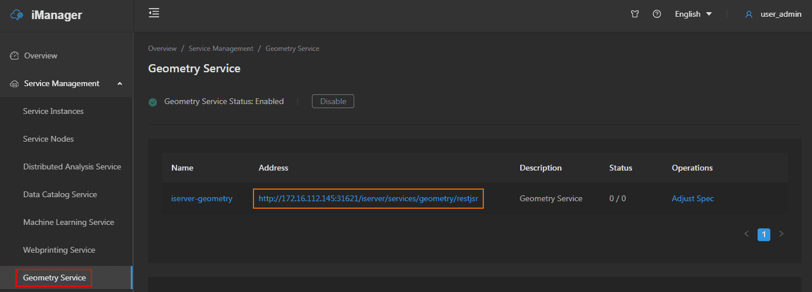
Task: Click the green enabled status icon
Action: [x=153, y=102]
